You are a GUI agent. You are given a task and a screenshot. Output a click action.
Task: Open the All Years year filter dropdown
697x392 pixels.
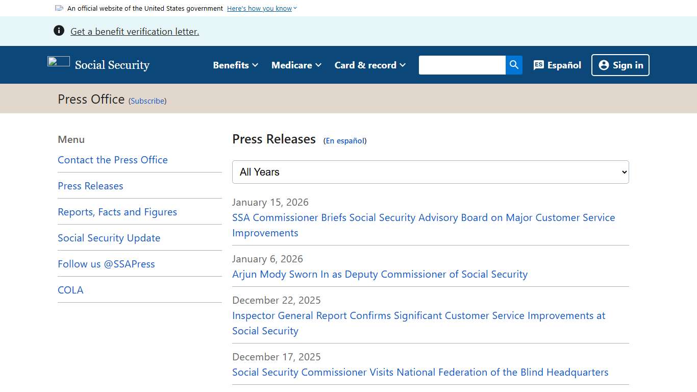[430, 172]
